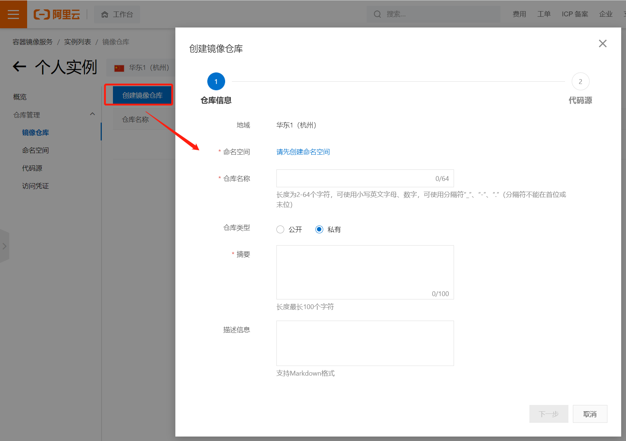The image size is (626, 441).
Task: Focus the 描述信息 text area
Action: click(x=365, y=343)
